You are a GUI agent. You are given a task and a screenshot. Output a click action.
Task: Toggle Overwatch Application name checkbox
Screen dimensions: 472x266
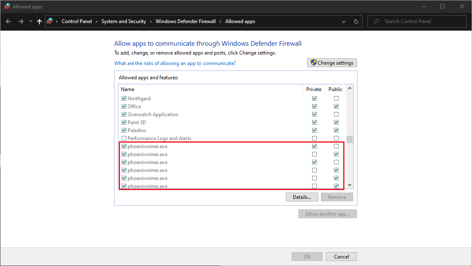coord(124,115)
